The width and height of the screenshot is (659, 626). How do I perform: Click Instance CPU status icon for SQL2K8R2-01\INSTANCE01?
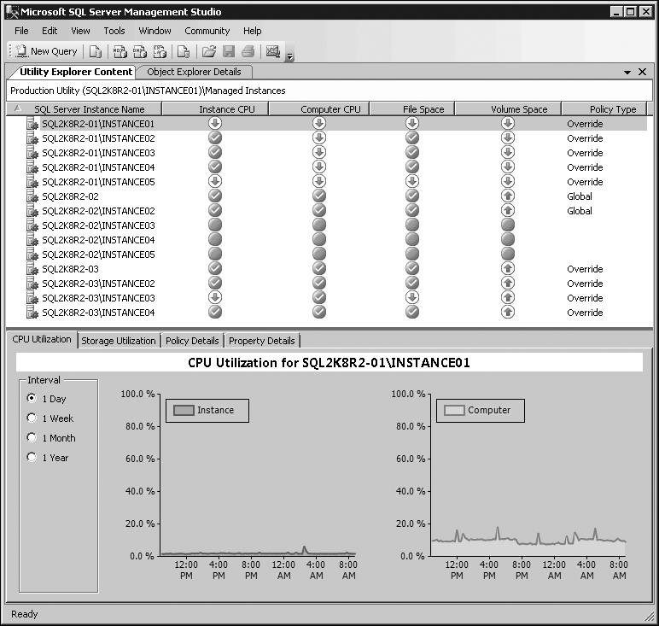[x=215, y=123]
